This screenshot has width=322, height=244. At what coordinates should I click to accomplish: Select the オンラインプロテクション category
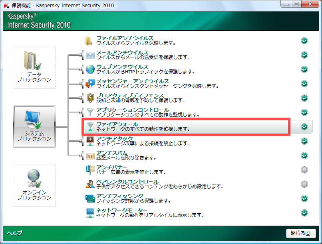[34, 185]
